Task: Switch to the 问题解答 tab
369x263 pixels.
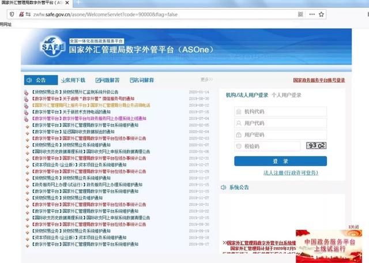Action: (108, 80)
